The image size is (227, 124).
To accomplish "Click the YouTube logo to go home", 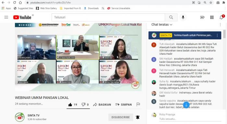I will click(x=22, y=17).
